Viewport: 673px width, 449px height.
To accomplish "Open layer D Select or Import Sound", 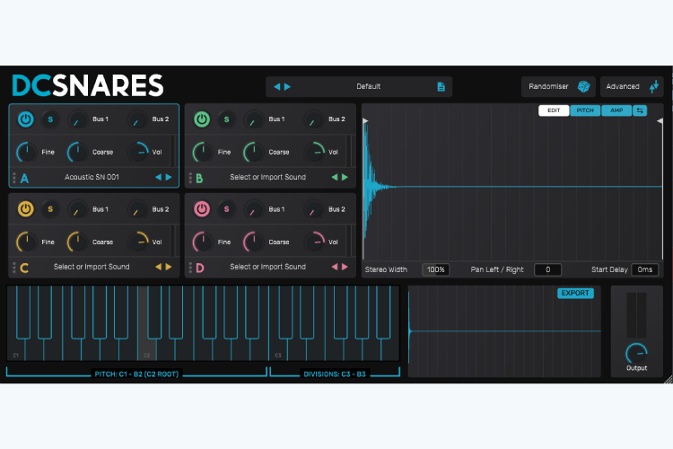I will click(267, 267).
